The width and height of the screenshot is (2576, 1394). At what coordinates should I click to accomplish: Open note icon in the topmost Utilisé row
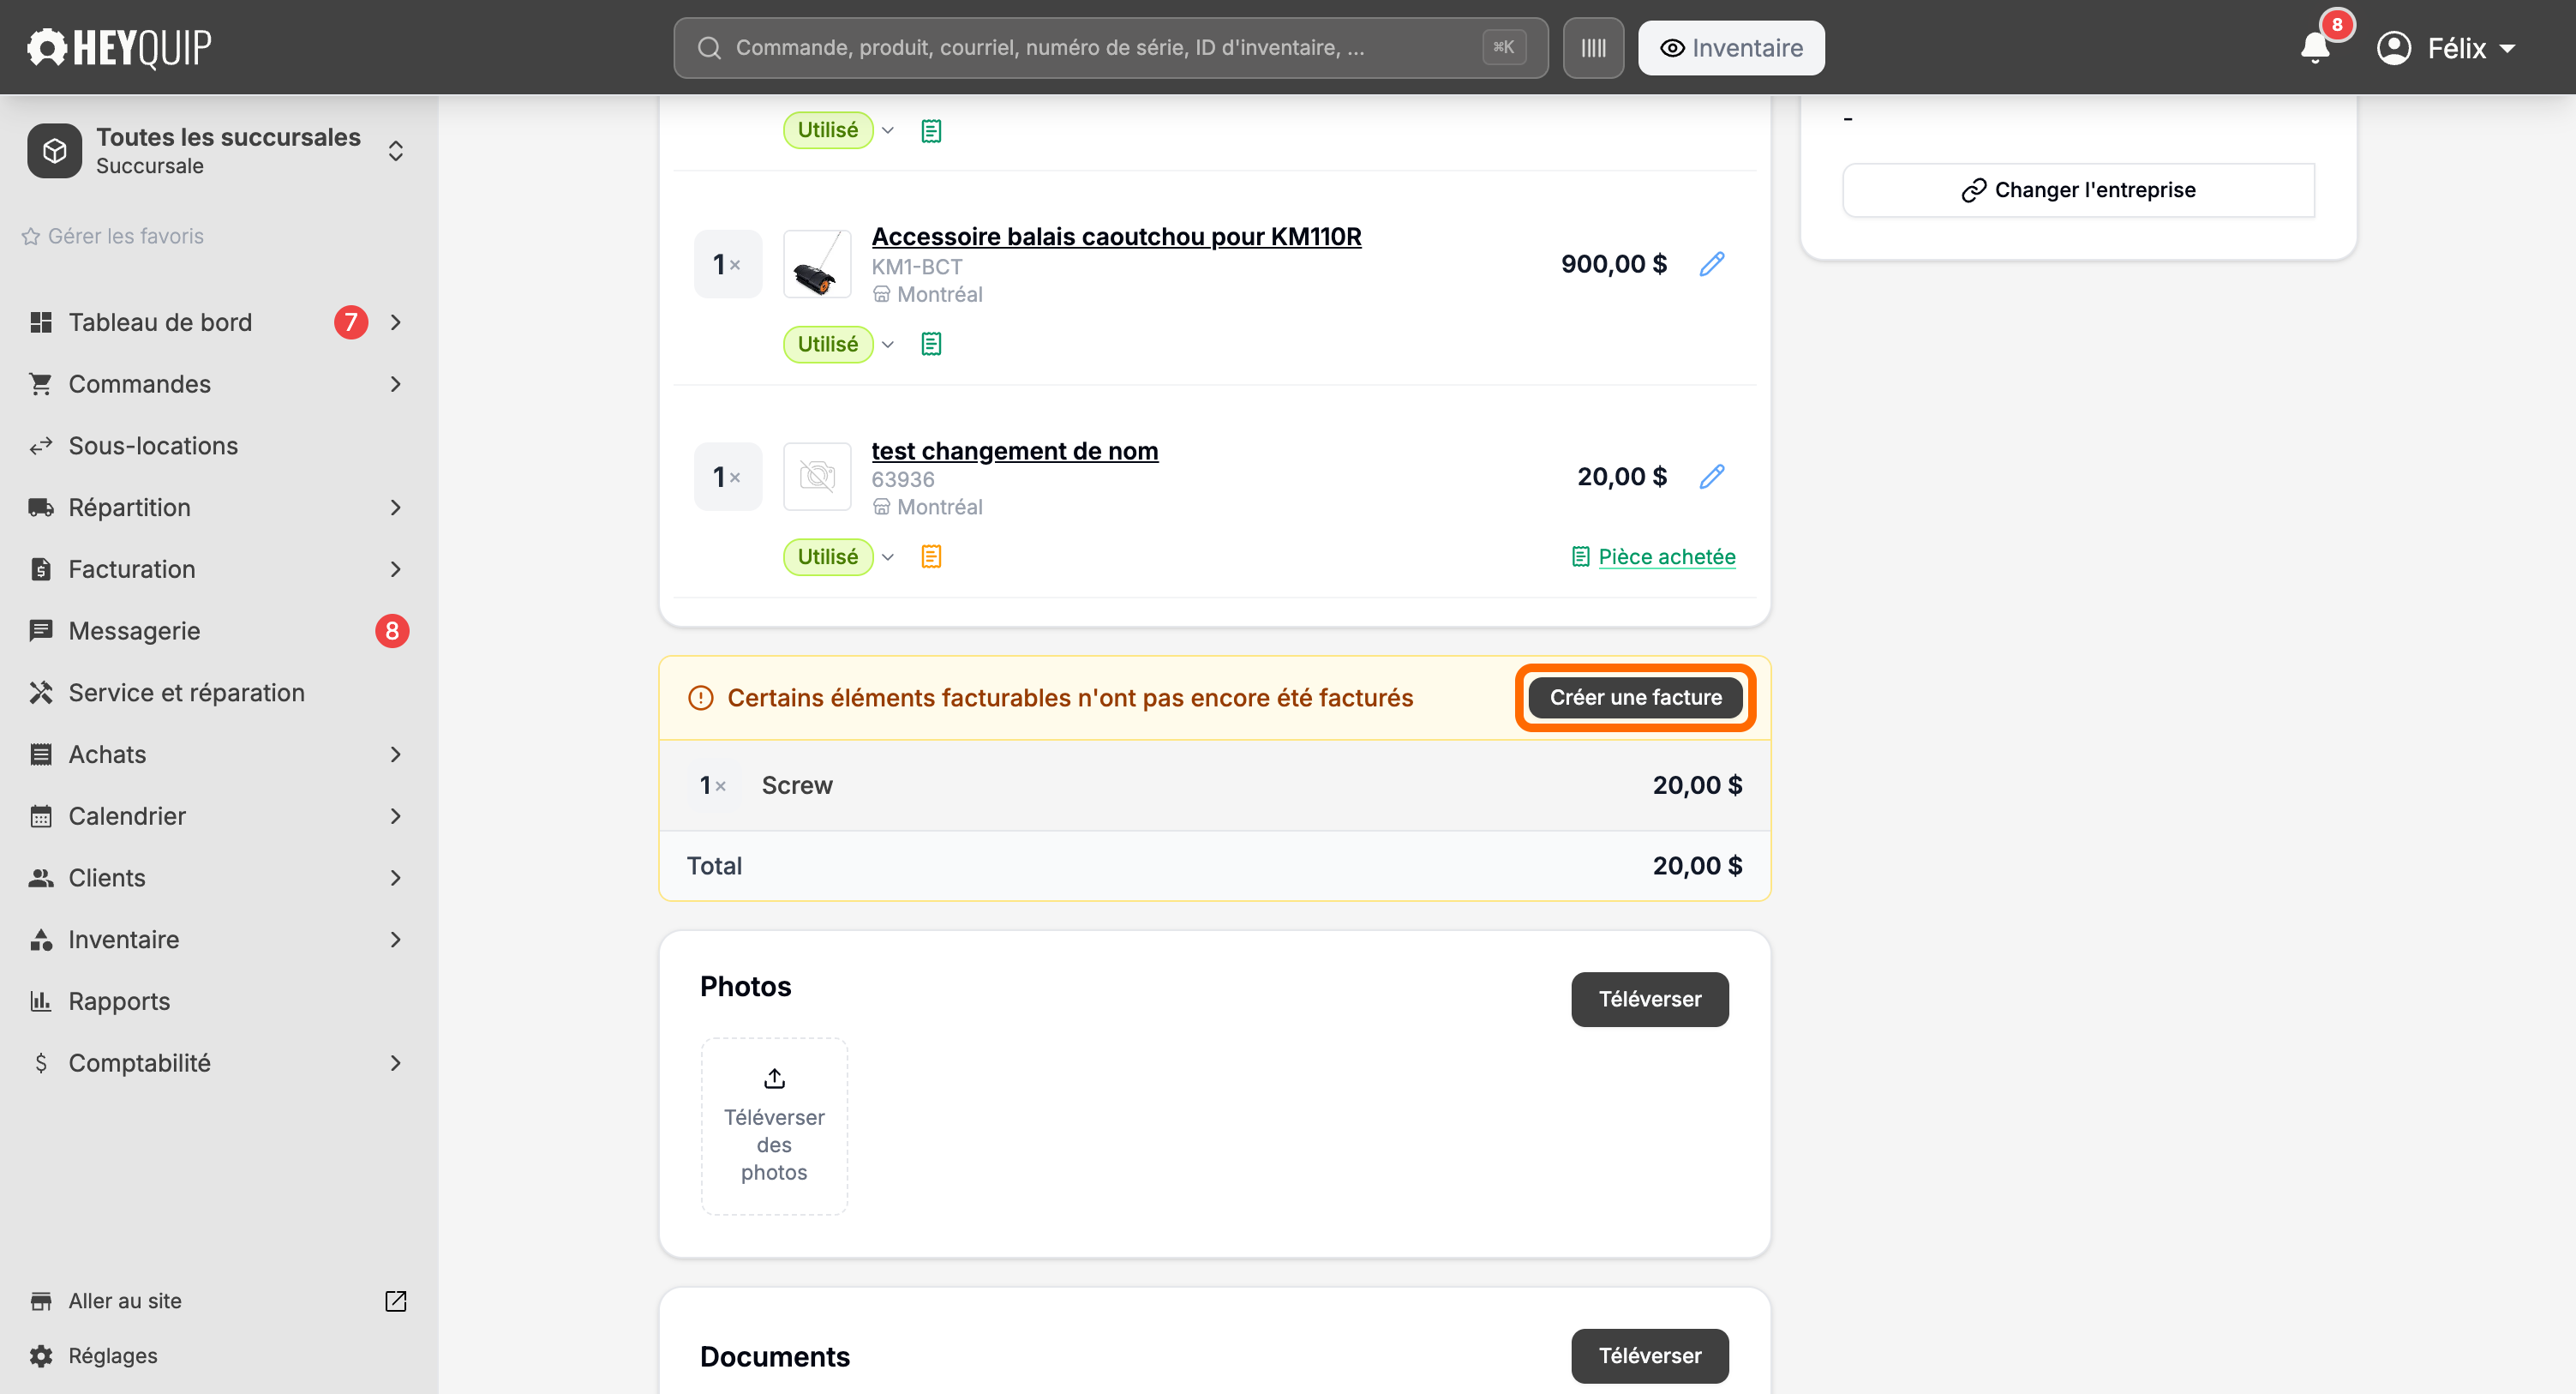click(x=931, y=131)
